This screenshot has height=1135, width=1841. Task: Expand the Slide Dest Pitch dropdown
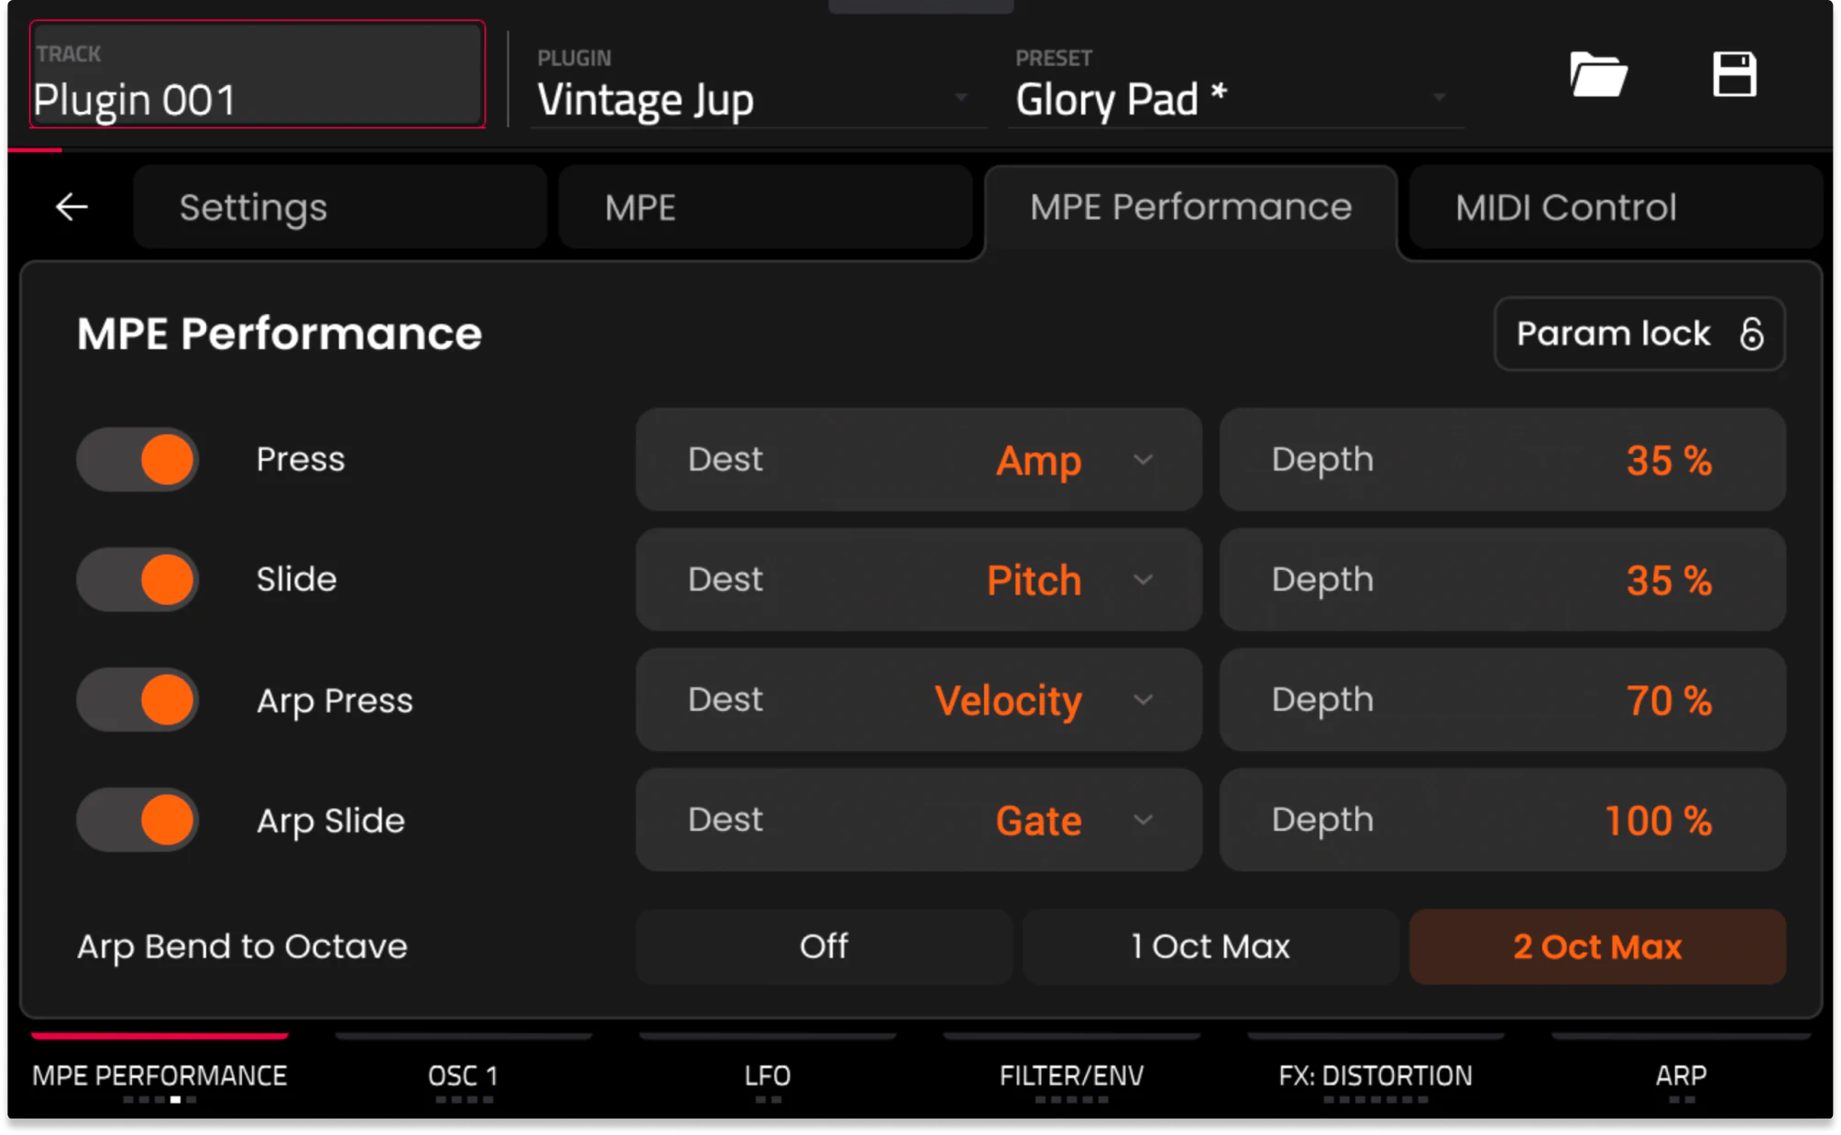pyautogui.click(x=918, y=580)
